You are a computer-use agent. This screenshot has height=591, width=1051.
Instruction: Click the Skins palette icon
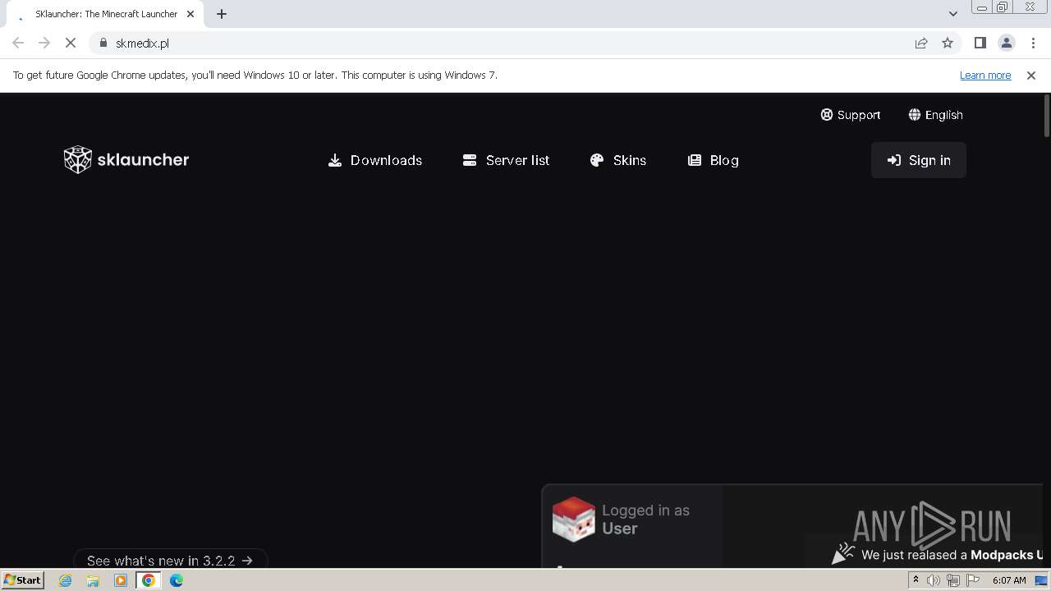(x=597, y=160)
